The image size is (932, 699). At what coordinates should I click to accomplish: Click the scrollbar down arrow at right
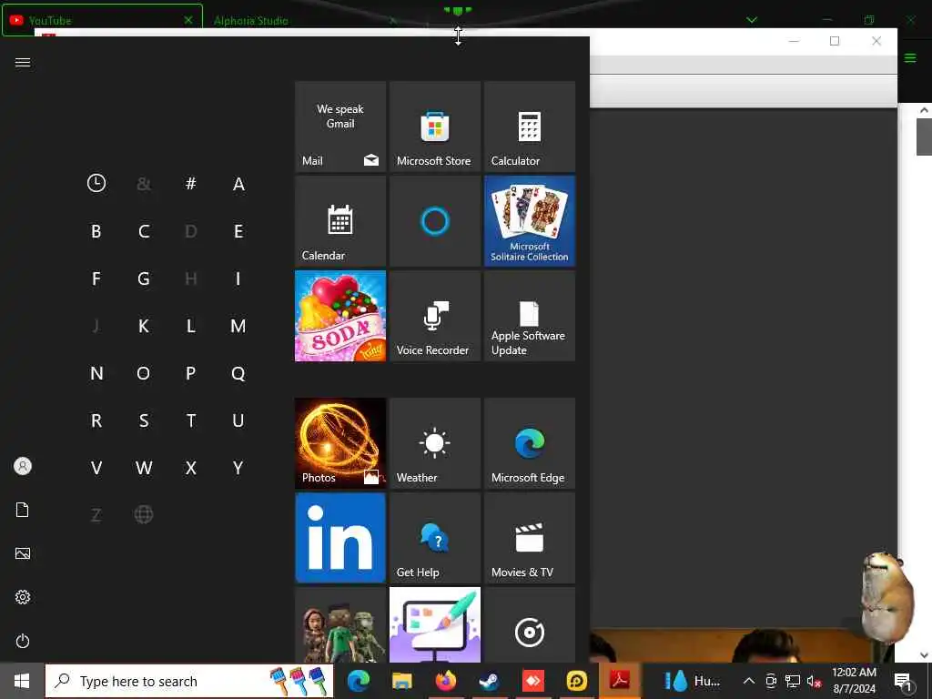point(924,655)
